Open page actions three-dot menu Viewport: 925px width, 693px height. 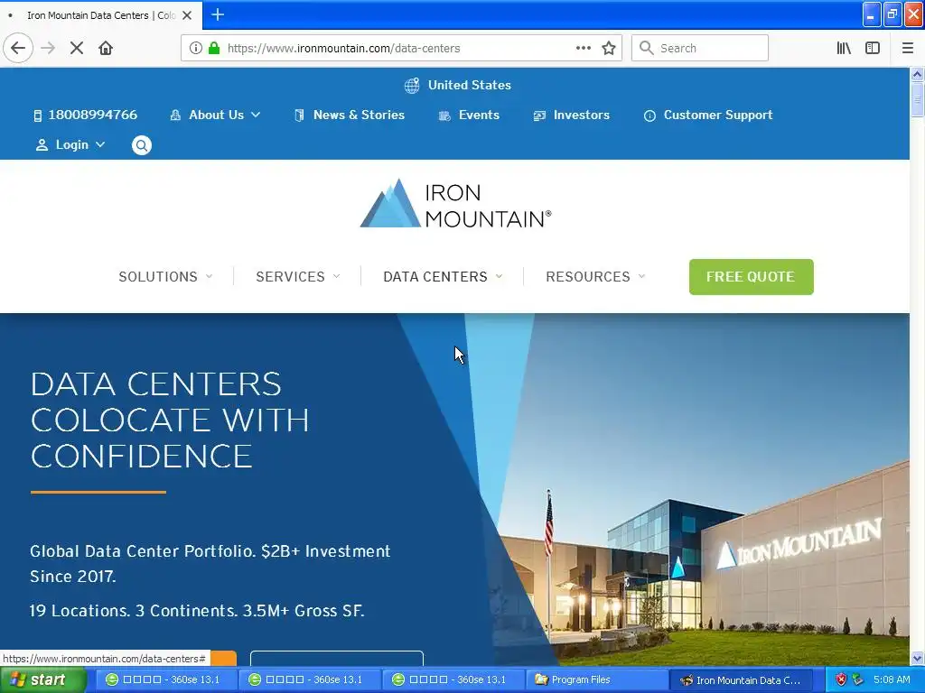point(584,48)
